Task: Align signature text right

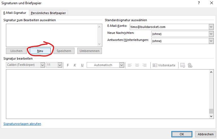Action: [144, 65]
